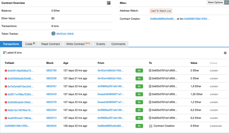Open the QR code icon in Contract Overview
The width and height of the screenshot is (229, 133).
pos(109,3)
